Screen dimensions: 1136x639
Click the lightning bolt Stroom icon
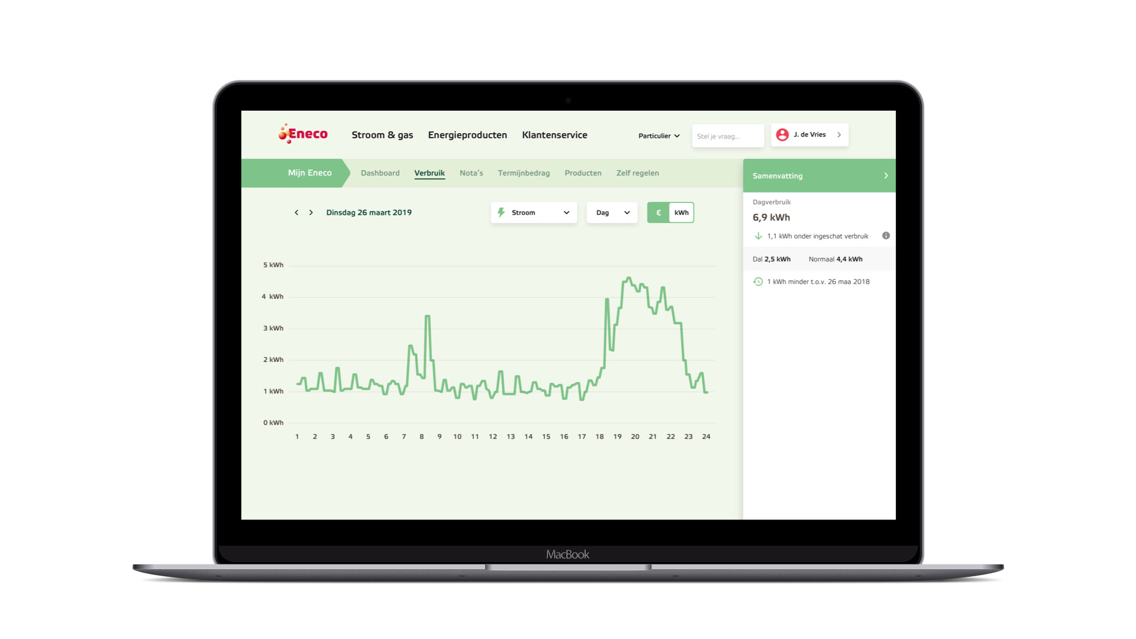pos(501,212)
